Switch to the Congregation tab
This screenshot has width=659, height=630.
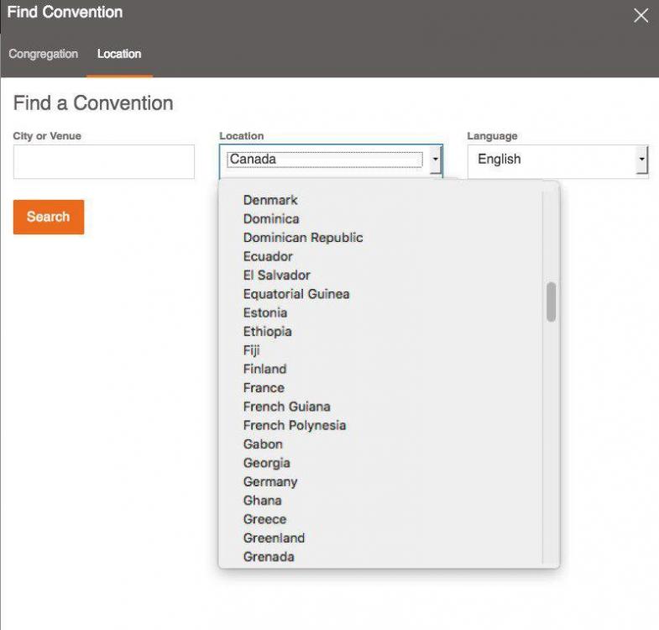click(x=43, y=54)
